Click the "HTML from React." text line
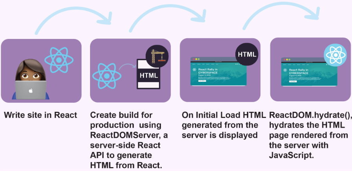 coord(126,166)
